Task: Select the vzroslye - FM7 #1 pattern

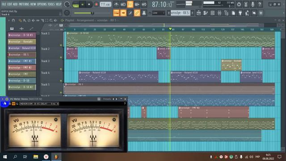Action: (x=22, y=61)
